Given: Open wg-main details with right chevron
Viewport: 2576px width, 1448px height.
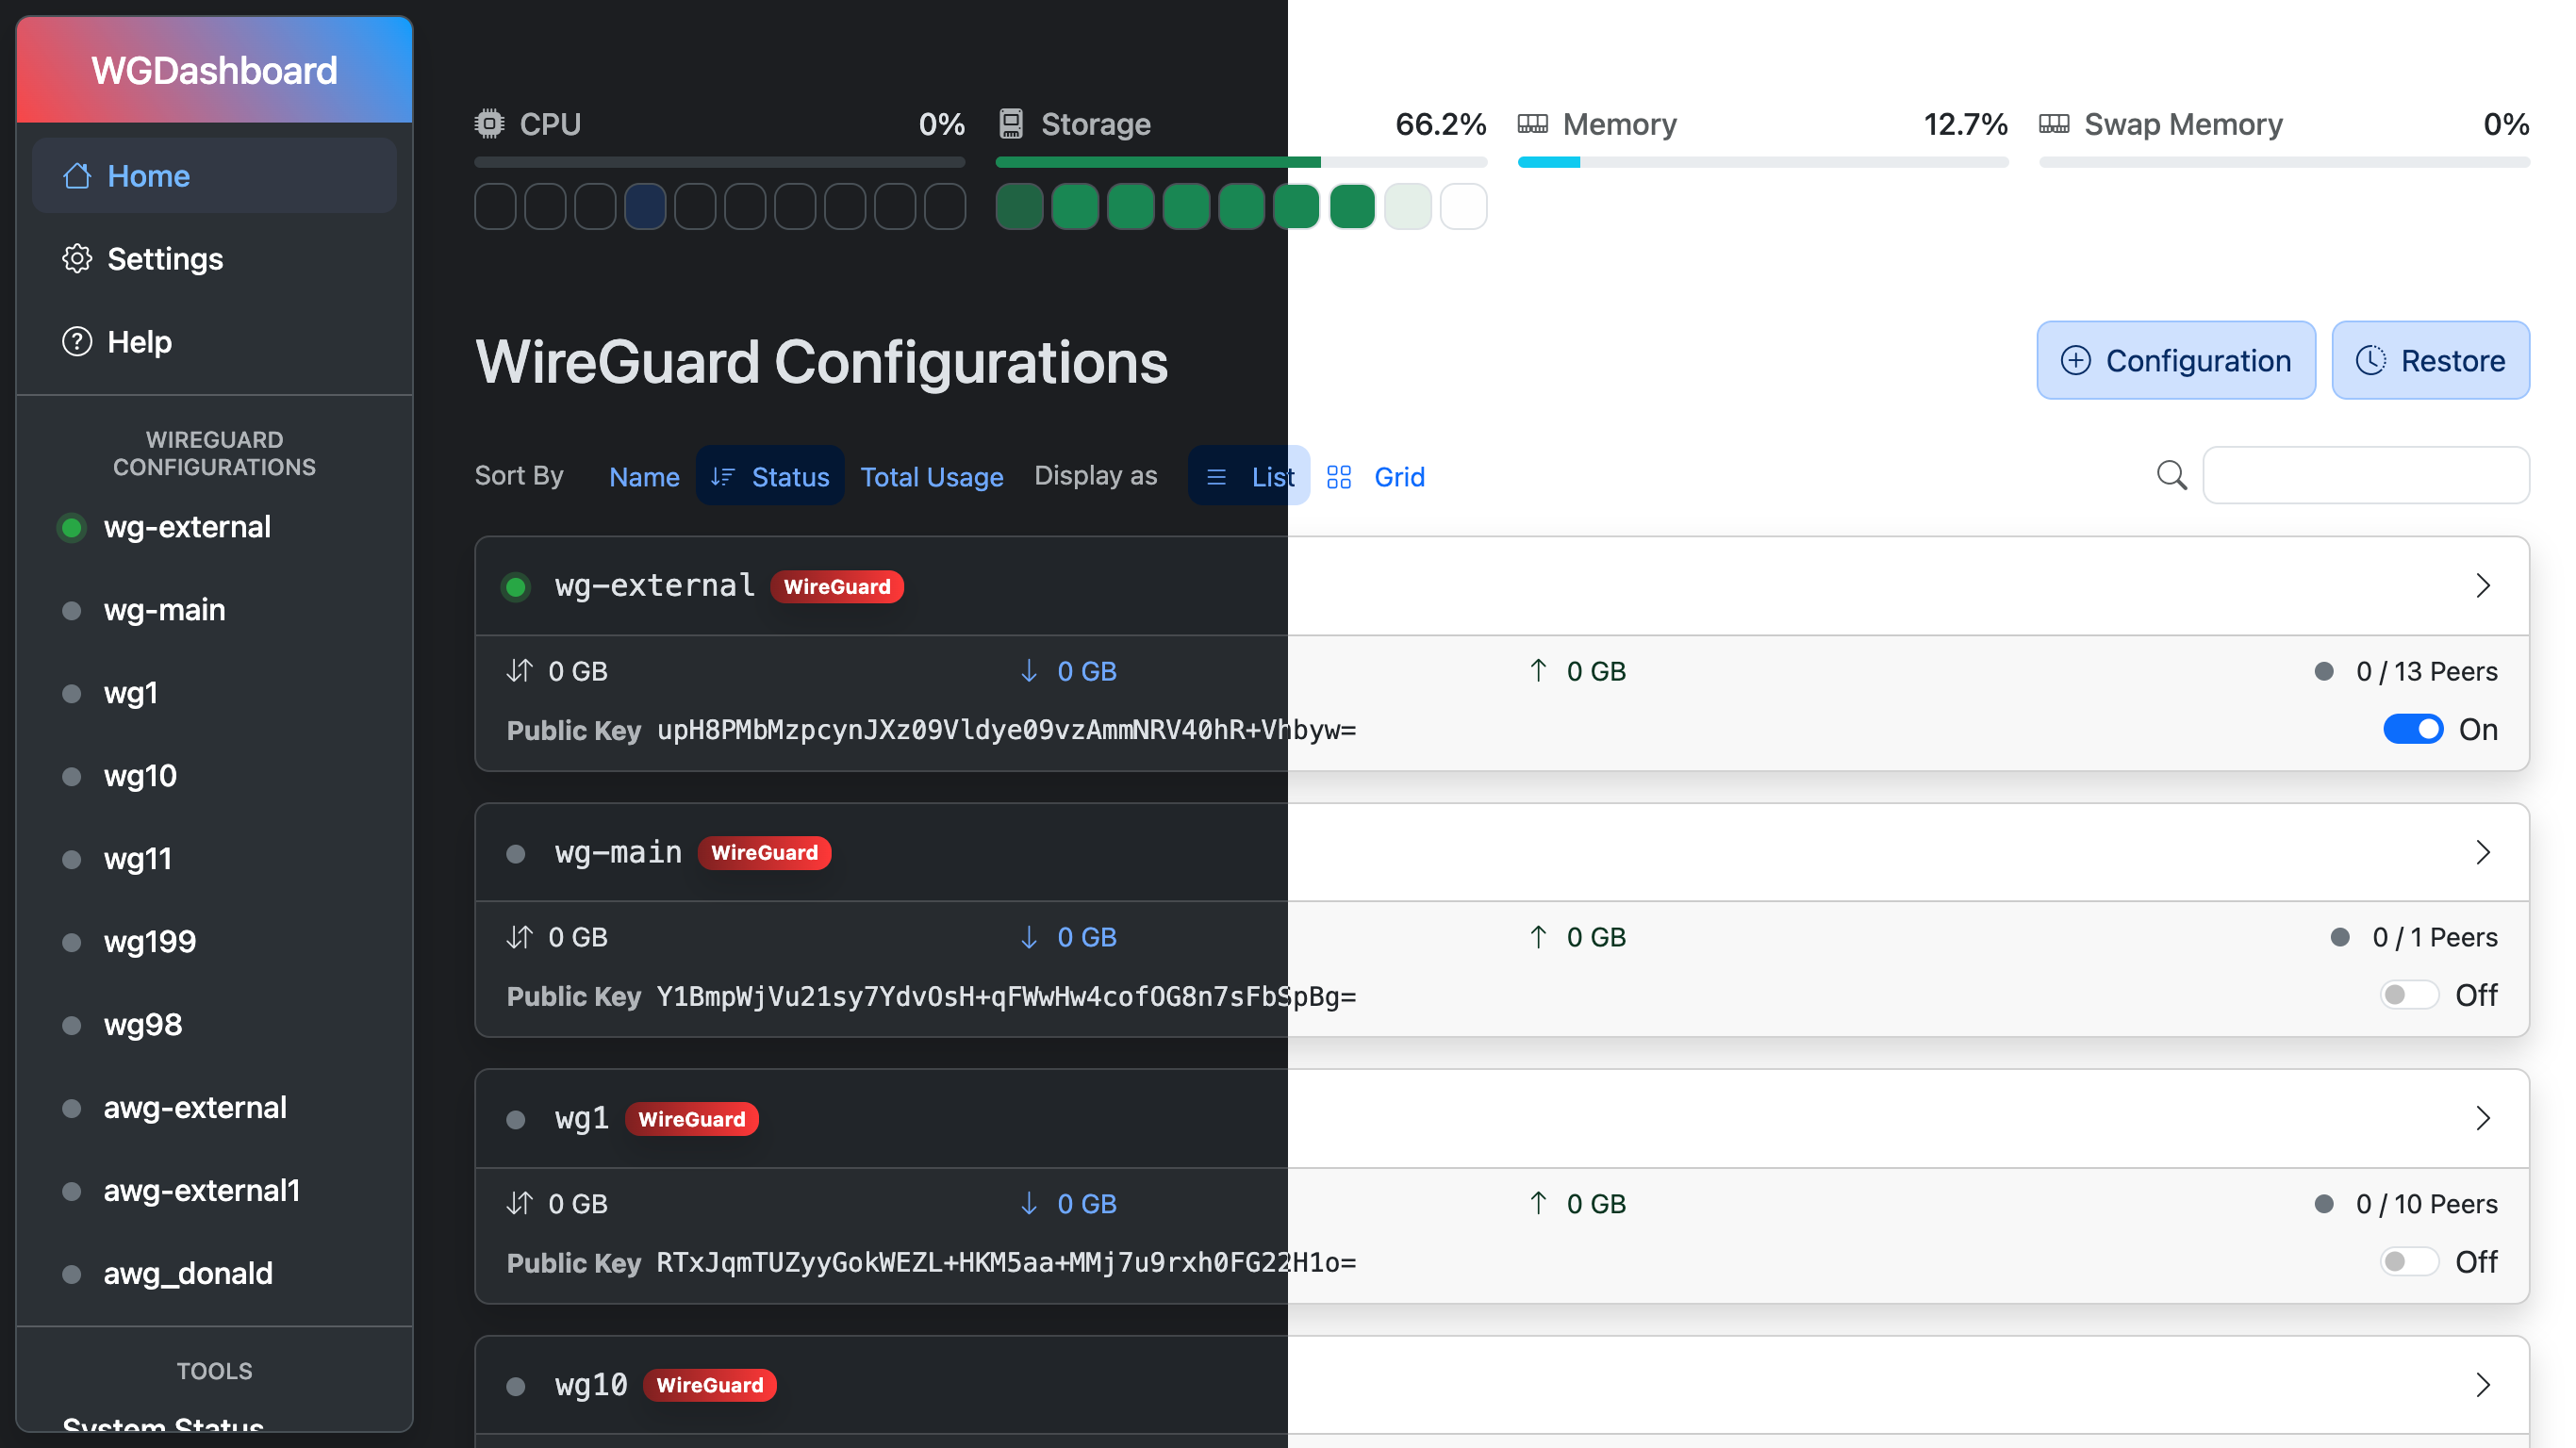Looking at the screenshot, I should (2482, 852).
